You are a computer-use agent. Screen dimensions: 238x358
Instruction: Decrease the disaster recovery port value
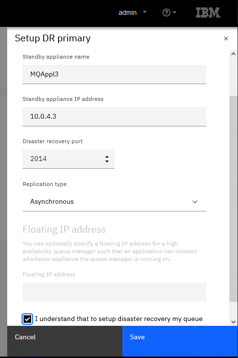[107, 161]
